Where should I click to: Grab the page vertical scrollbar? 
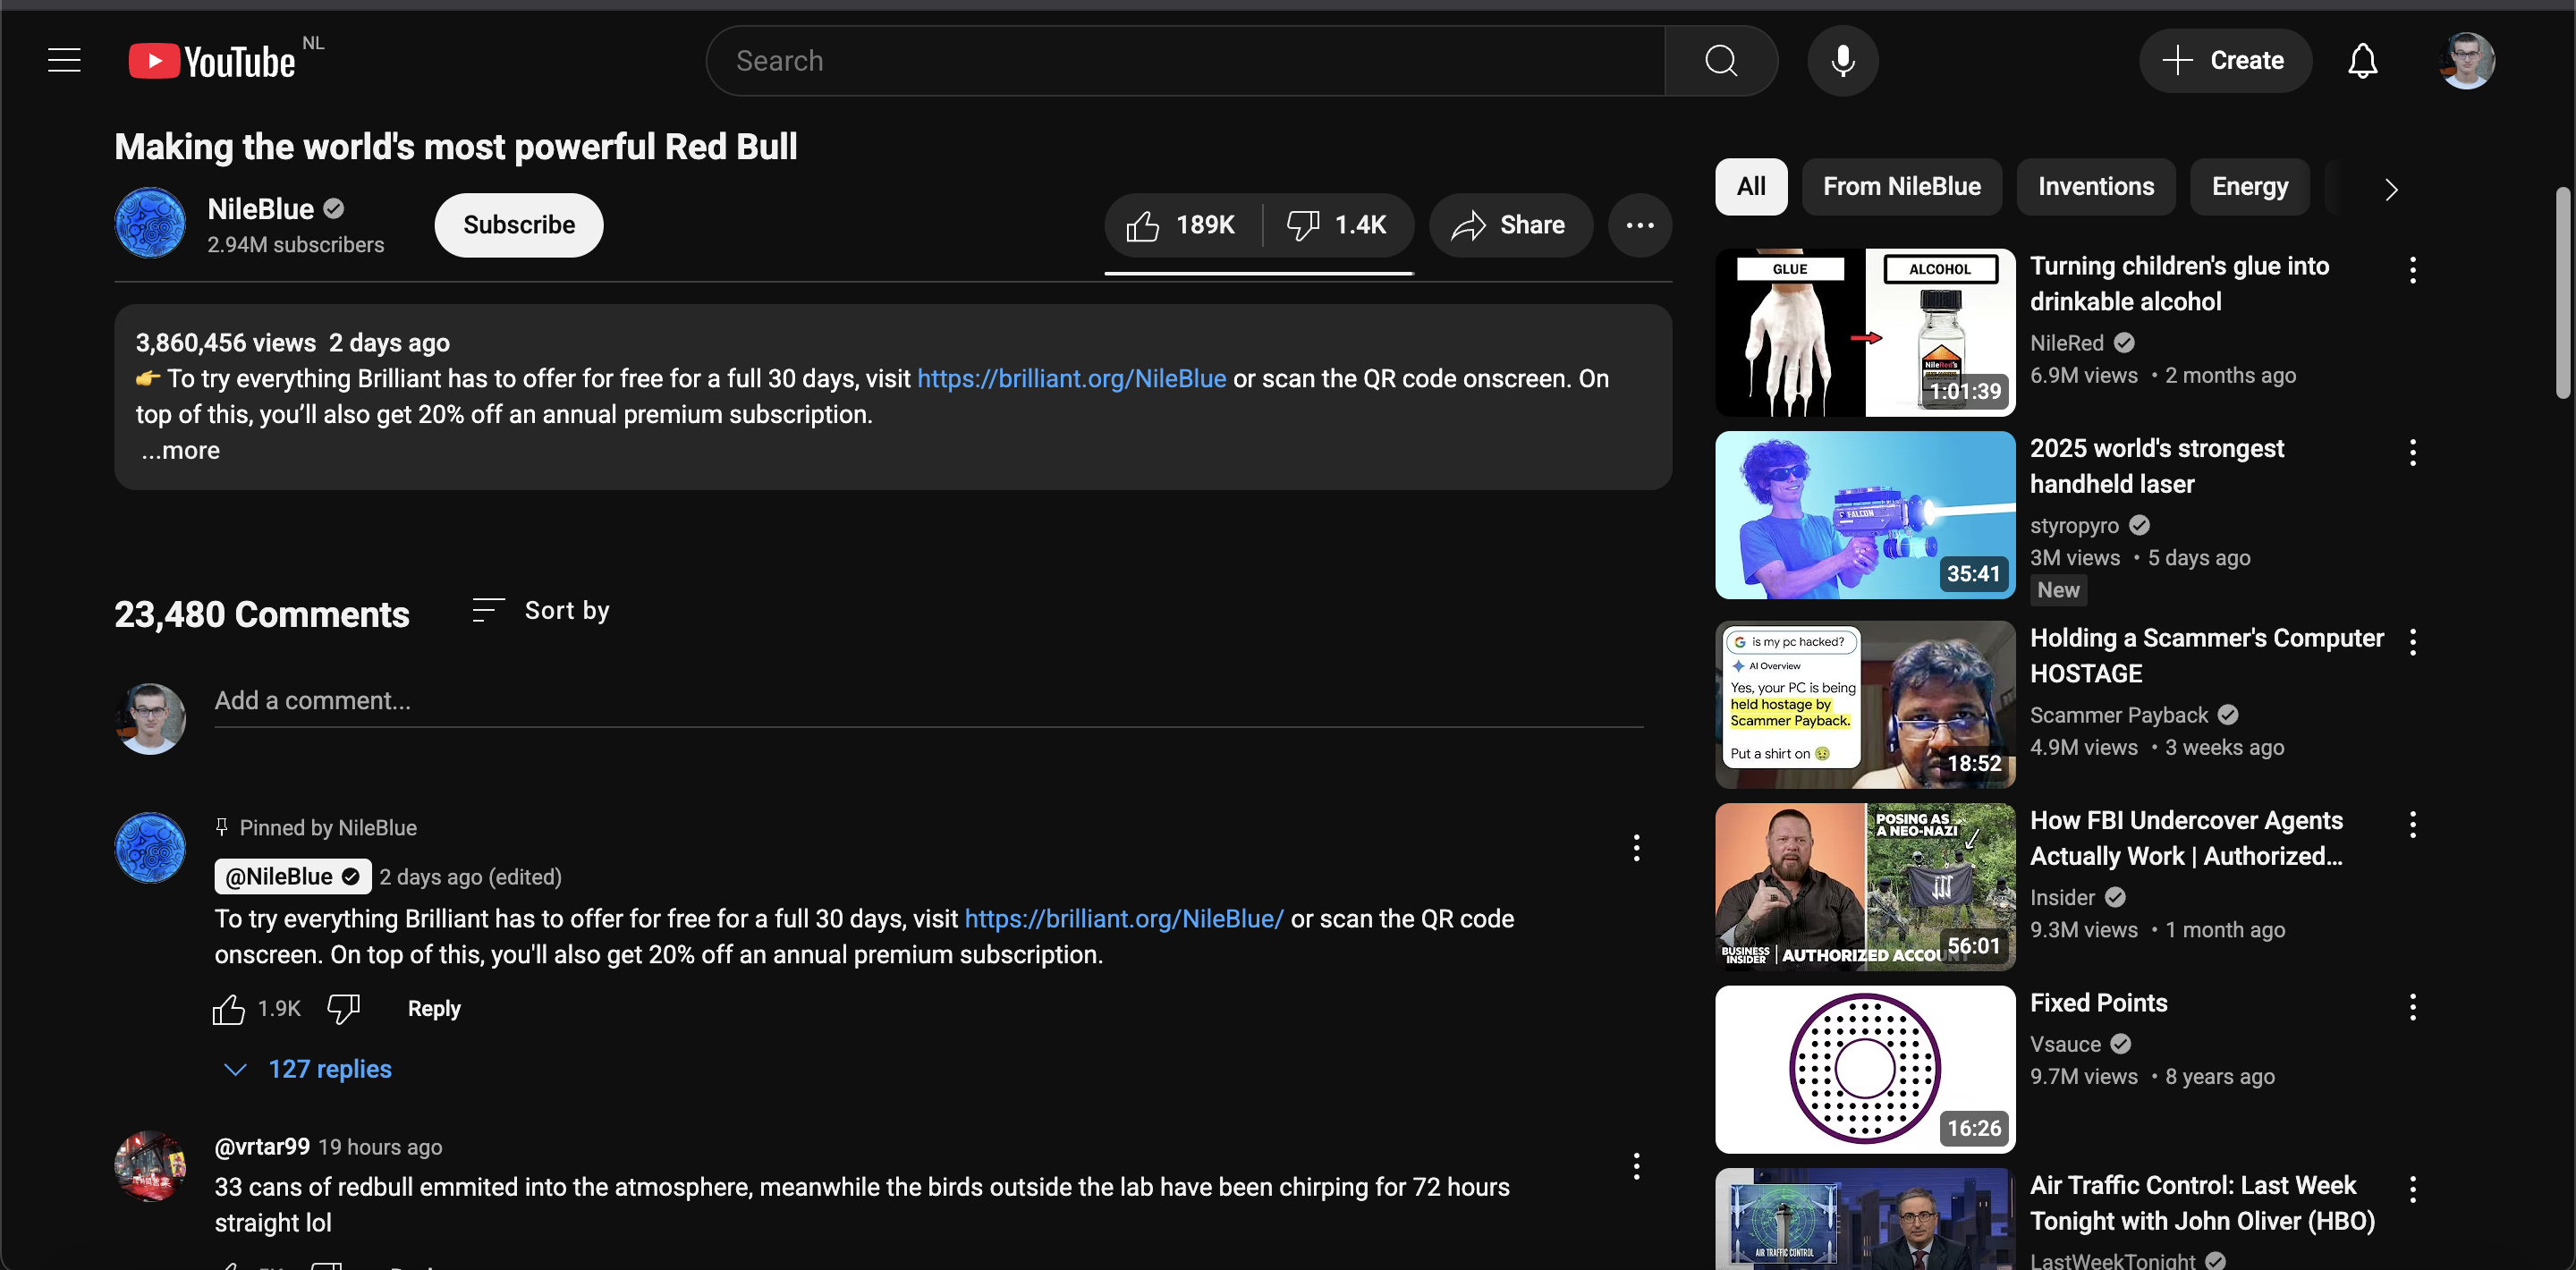point(2564,292)
